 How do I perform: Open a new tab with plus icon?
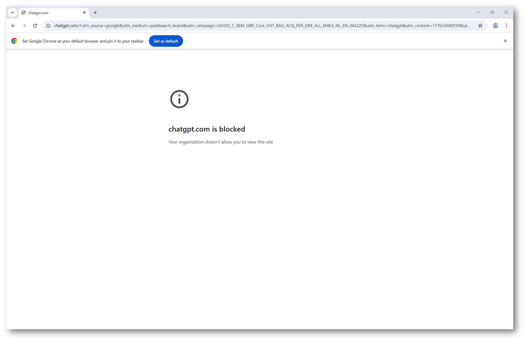point(95,12)
